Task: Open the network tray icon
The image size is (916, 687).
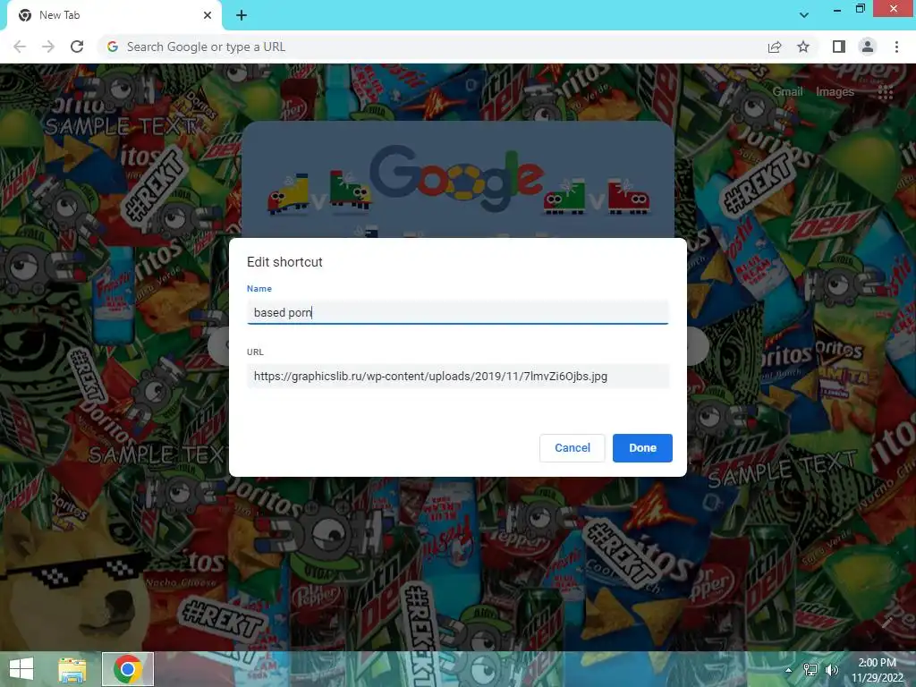Action: (810, 669)
